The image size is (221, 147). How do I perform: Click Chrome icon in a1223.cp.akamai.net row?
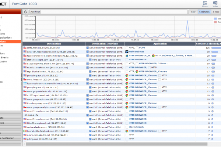(127, 96)
